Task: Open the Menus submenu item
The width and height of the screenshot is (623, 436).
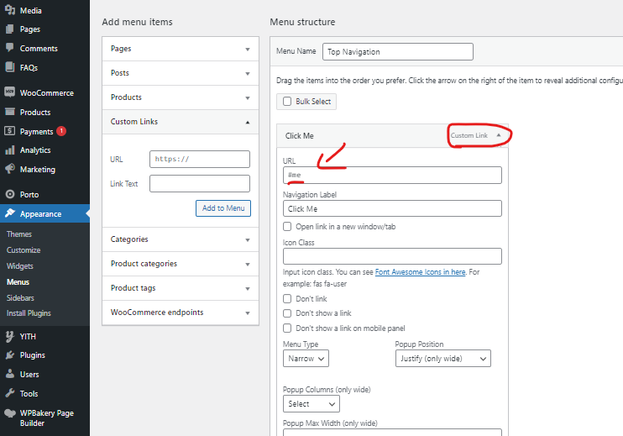Action: (18, 281)
